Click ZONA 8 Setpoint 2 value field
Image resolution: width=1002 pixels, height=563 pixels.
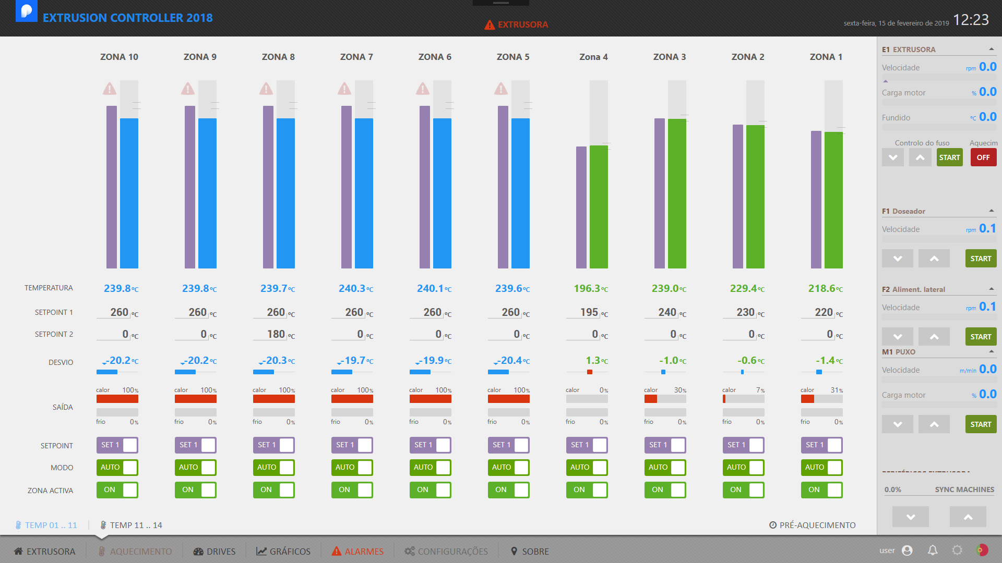[272, 334]
